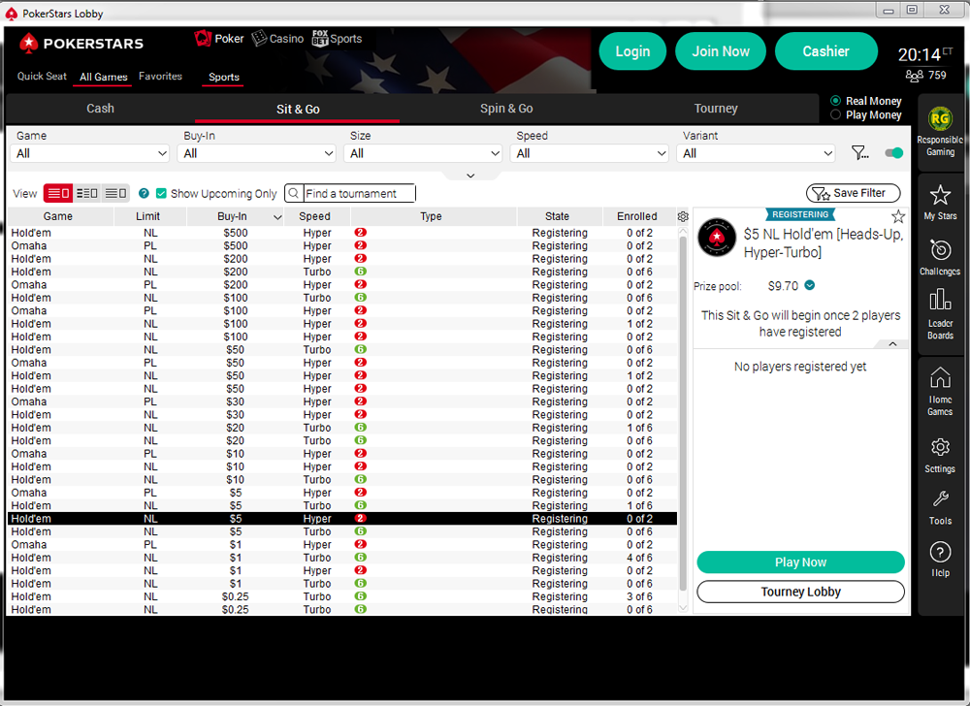
Task: Open the Casino dice icon
Action: pyautogui.click(x=259, y=39)
